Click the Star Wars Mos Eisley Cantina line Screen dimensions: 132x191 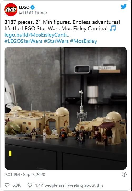tap(56, 29)
